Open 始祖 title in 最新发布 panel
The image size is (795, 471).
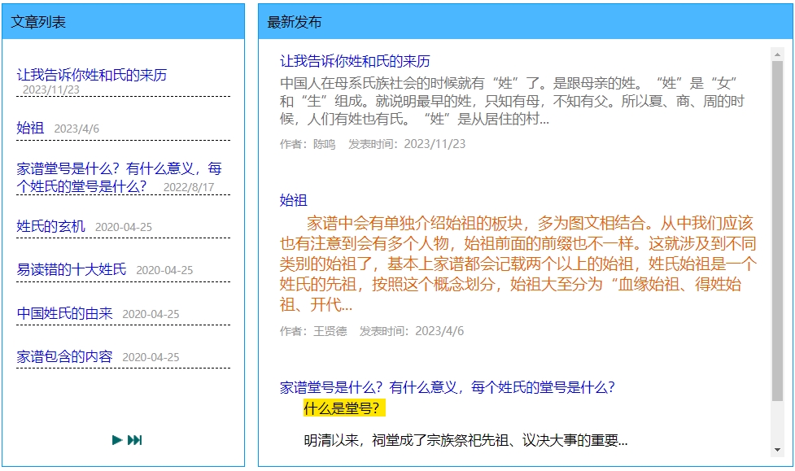294,200
